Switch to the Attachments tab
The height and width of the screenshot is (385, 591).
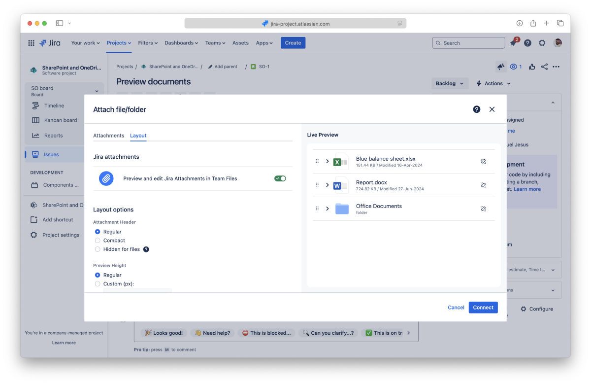pos(108,136)
